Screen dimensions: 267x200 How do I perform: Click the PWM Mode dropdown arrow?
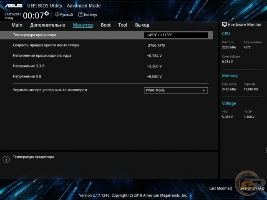point(204,90)
